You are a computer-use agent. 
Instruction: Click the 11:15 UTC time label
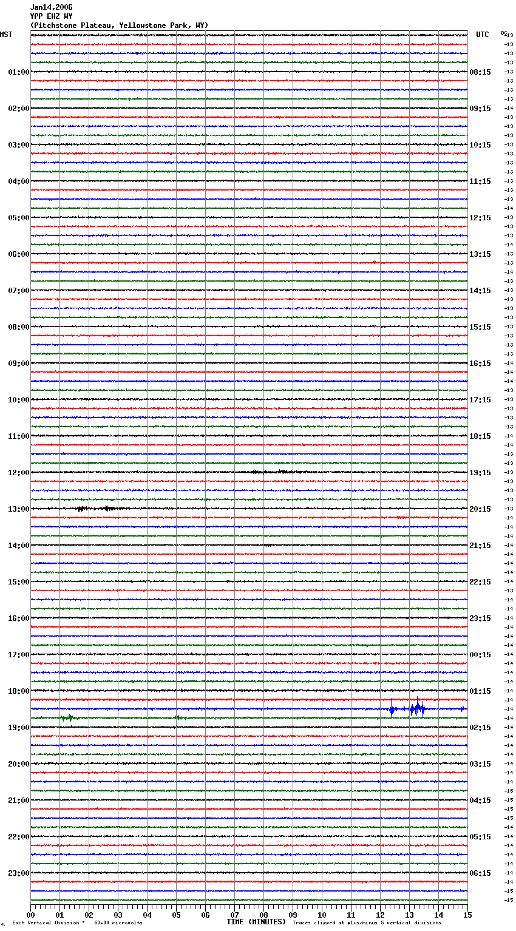(x=480, y=181)
